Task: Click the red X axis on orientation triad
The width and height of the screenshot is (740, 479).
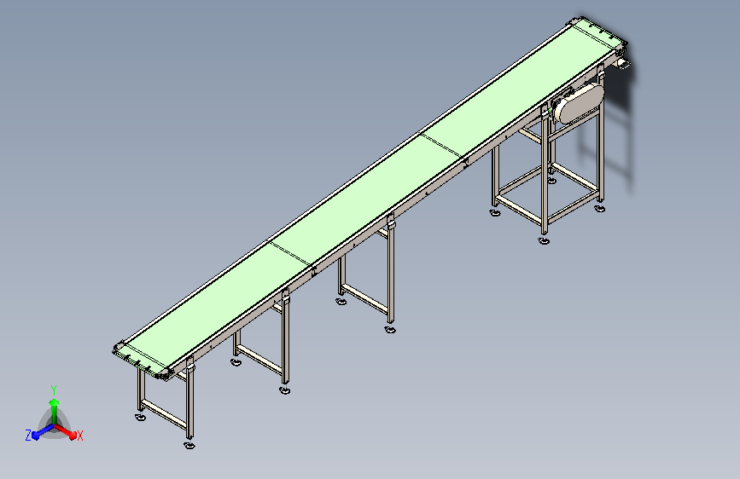Action: tap(66, 431)
